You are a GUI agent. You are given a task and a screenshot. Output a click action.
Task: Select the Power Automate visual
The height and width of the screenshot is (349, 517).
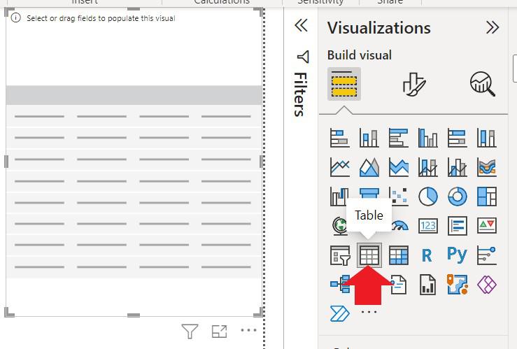(339, 313)
